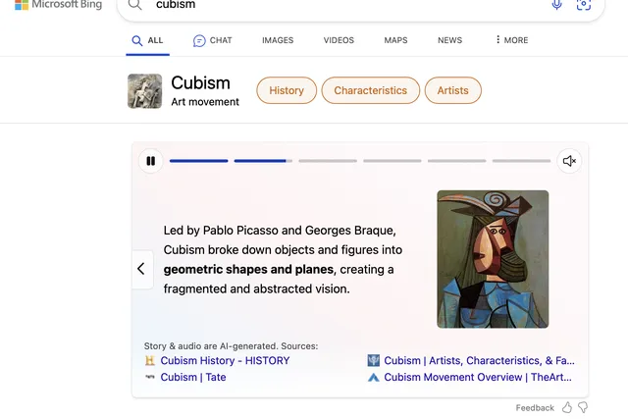Select the Characteristics topic chip
628x419 pixels.
pos(371,90)
